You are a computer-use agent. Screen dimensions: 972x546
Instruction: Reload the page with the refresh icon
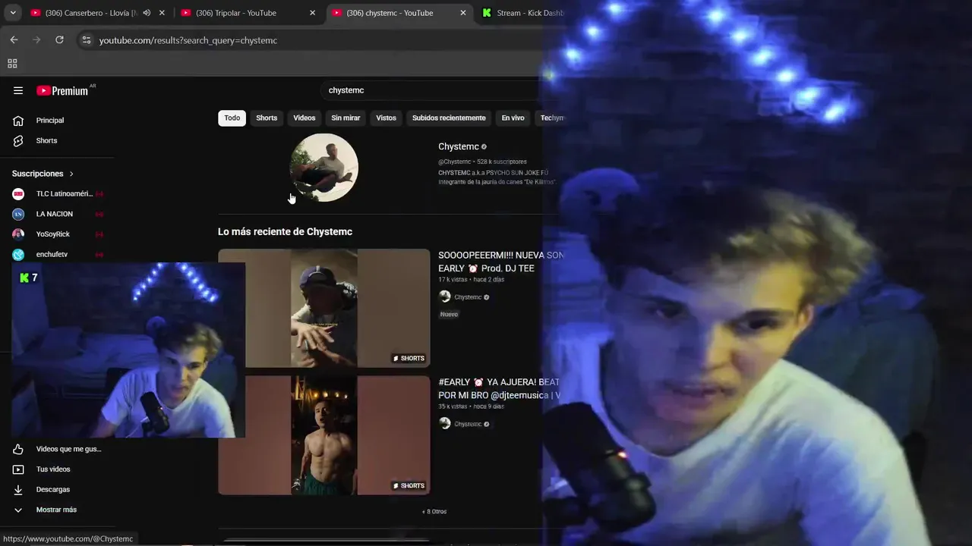[59, 39]
